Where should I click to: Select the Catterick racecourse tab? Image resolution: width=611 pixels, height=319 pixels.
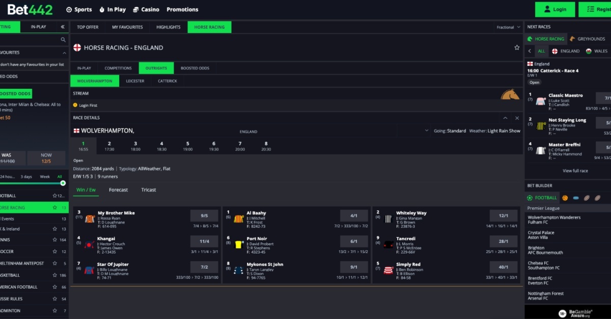pos(168,81)
